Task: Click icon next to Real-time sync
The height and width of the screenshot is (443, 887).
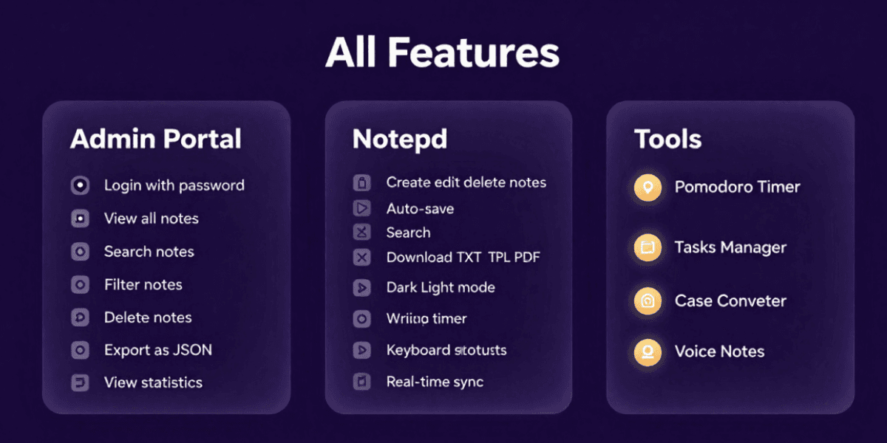Action: 361,382
